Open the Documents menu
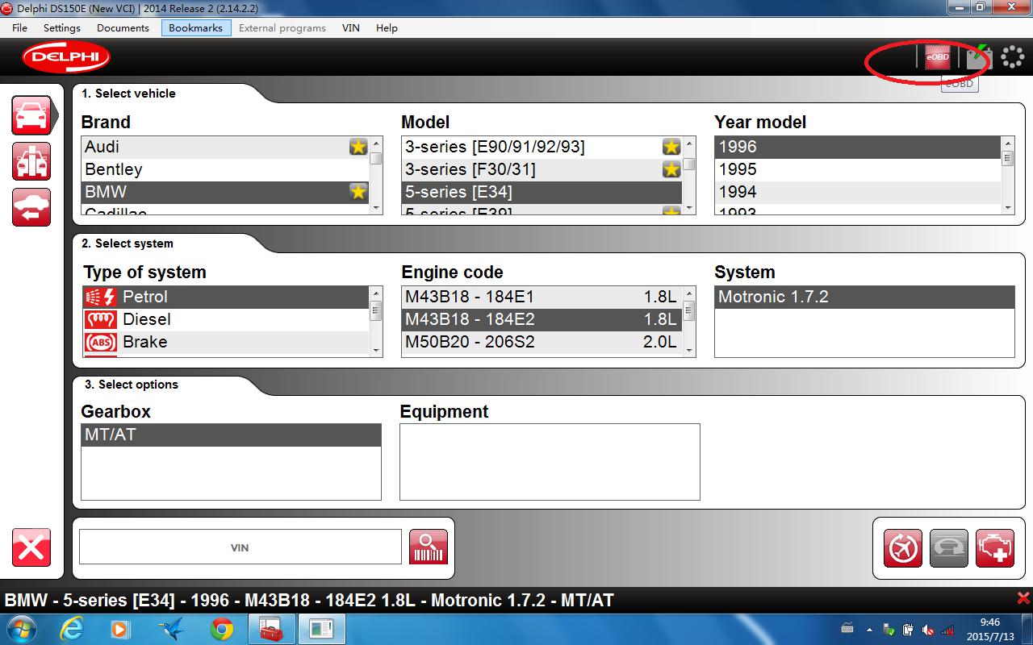The height and width of the screenshot is (645, 1033). pyautogui.click(x=123, y=27)
